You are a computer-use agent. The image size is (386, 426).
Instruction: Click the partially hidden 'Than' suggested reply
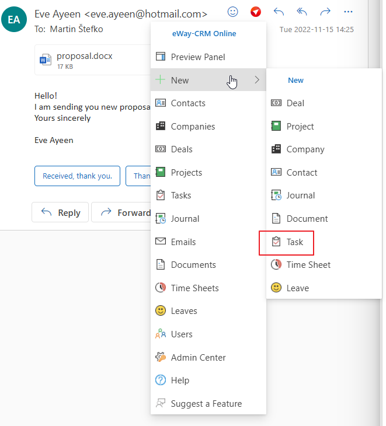[138, 176]
